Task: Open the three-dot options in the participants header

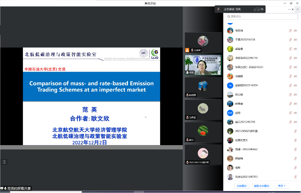Action: tap(289, 9)
